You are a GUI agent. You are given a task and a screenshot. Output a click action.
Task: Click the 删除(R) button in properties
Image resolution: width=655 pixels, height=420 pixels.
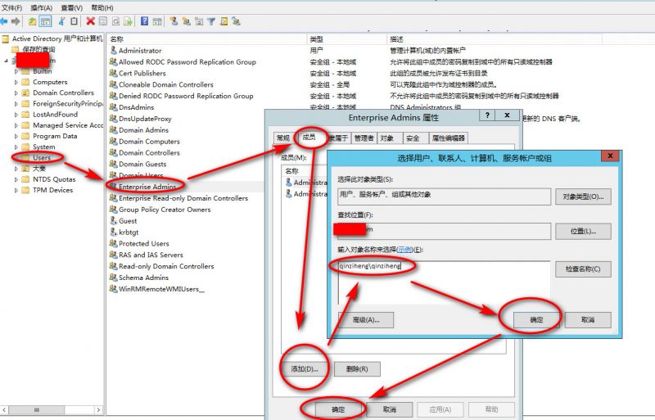357,369
